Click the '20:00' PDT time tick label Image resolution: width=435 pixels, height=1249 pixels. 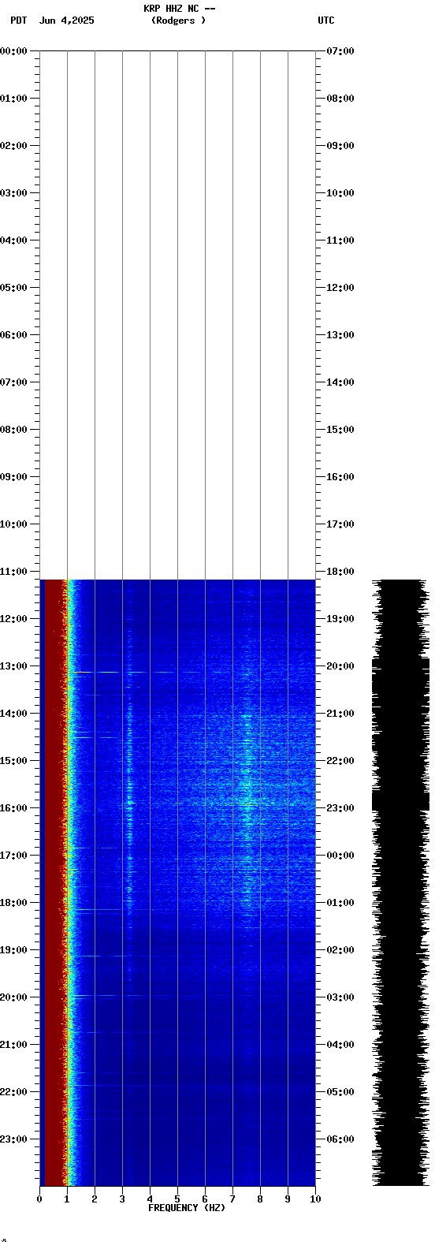(13, 997)
